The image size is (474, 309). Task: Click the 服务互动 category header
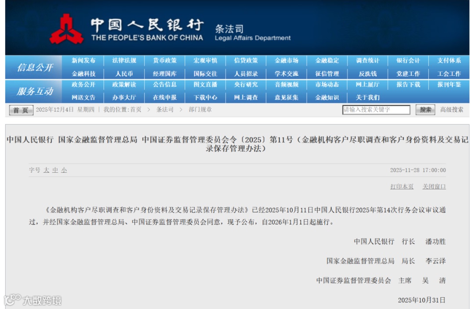(35, 91)
